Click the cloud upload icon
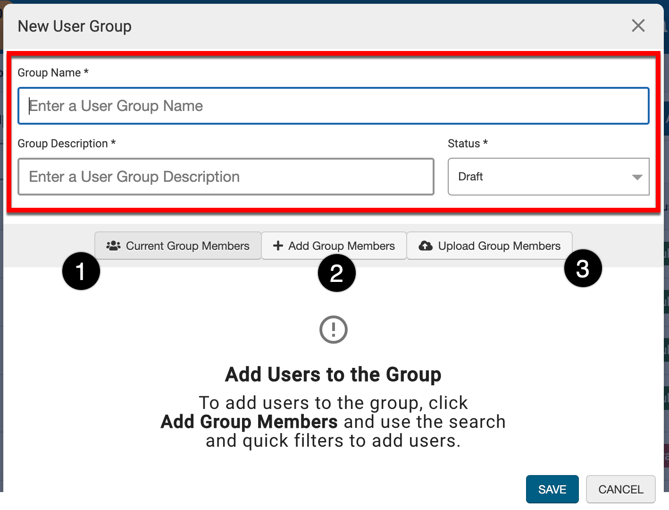The width and height of the screenshot is (669, 510). point(426,246)
